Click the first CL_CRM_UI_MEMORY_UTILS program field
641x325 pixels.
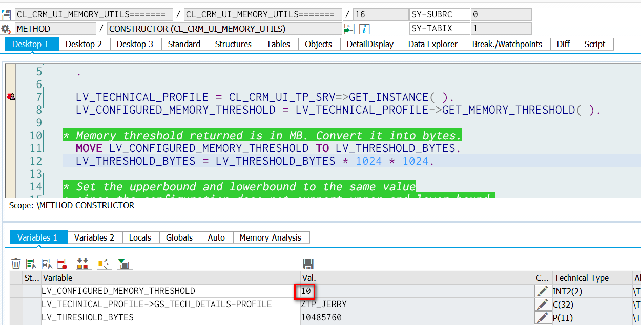94,14
